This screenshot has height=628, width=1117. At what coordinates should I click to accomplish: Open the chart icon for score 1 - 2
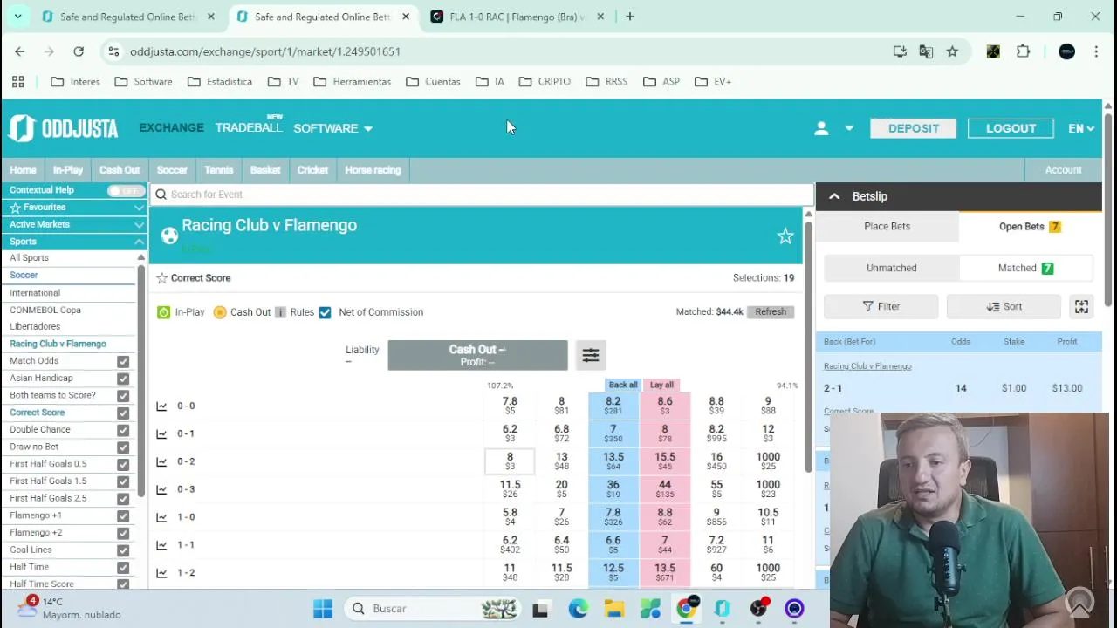161,574
